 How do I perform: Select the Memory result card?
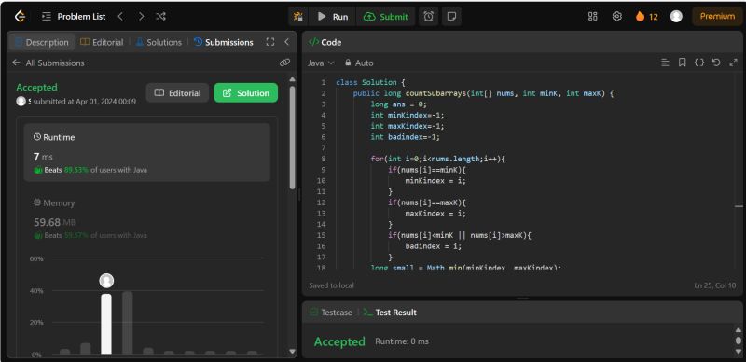pyautogui.click(x=147, y=218)
